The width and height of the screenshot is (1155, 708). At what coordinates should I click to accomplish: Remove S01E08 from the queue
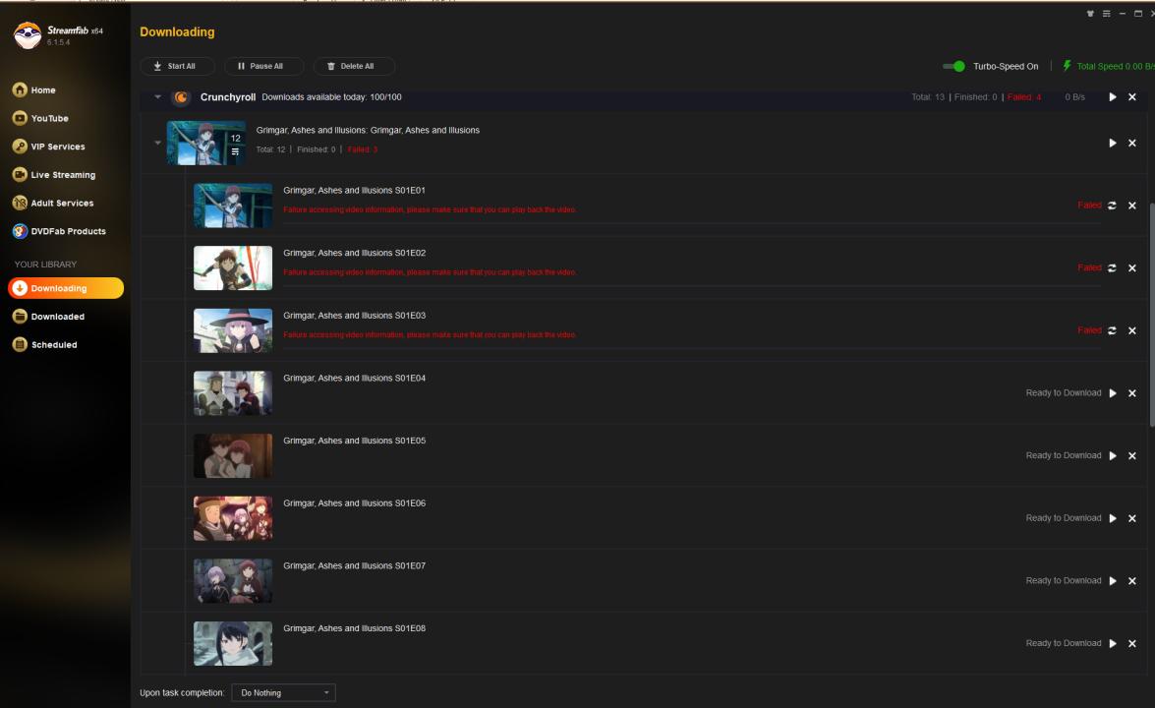1132,644
